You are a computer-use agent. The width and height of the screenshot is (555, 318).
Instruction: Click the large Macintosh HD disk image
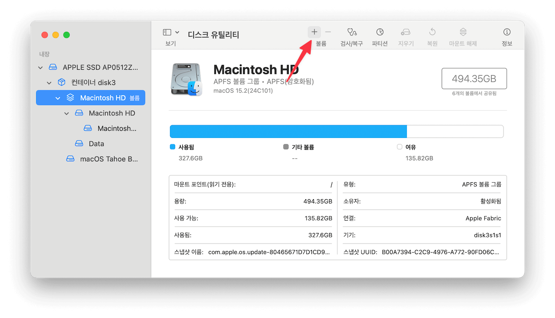[x=187, y=80]
